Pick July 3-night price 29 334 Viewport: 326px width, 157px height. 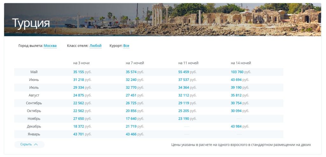point(79,88)
